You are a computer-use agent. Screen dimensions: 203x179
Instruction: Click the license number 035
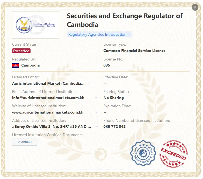(107, 65)
